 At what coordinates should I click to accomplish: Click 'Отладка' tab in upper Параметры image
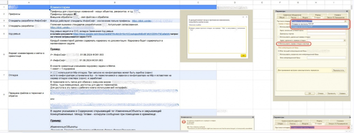point(317,18)
